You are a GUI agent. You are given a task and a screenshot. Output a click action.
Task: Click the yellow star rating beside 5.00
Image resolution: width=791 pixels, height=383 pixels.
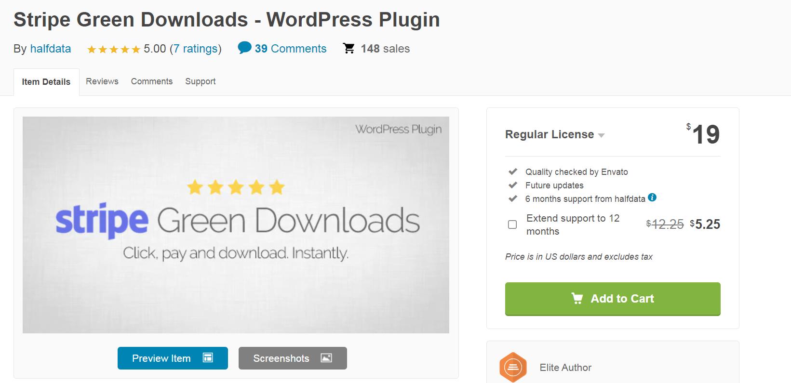click(x=114, y=49)
